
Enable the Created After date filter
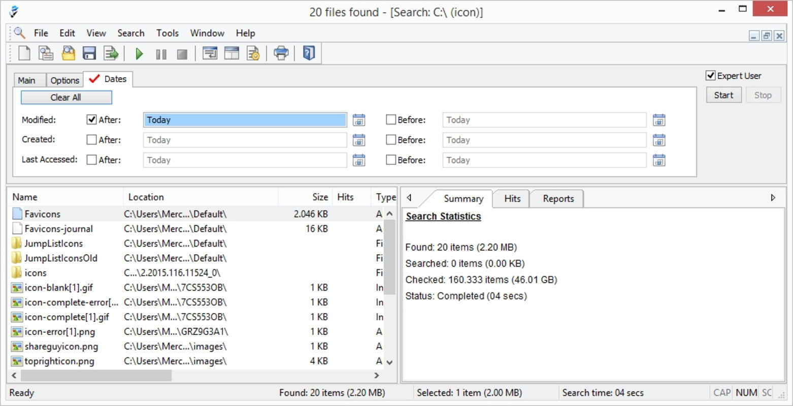pos(91,139)
